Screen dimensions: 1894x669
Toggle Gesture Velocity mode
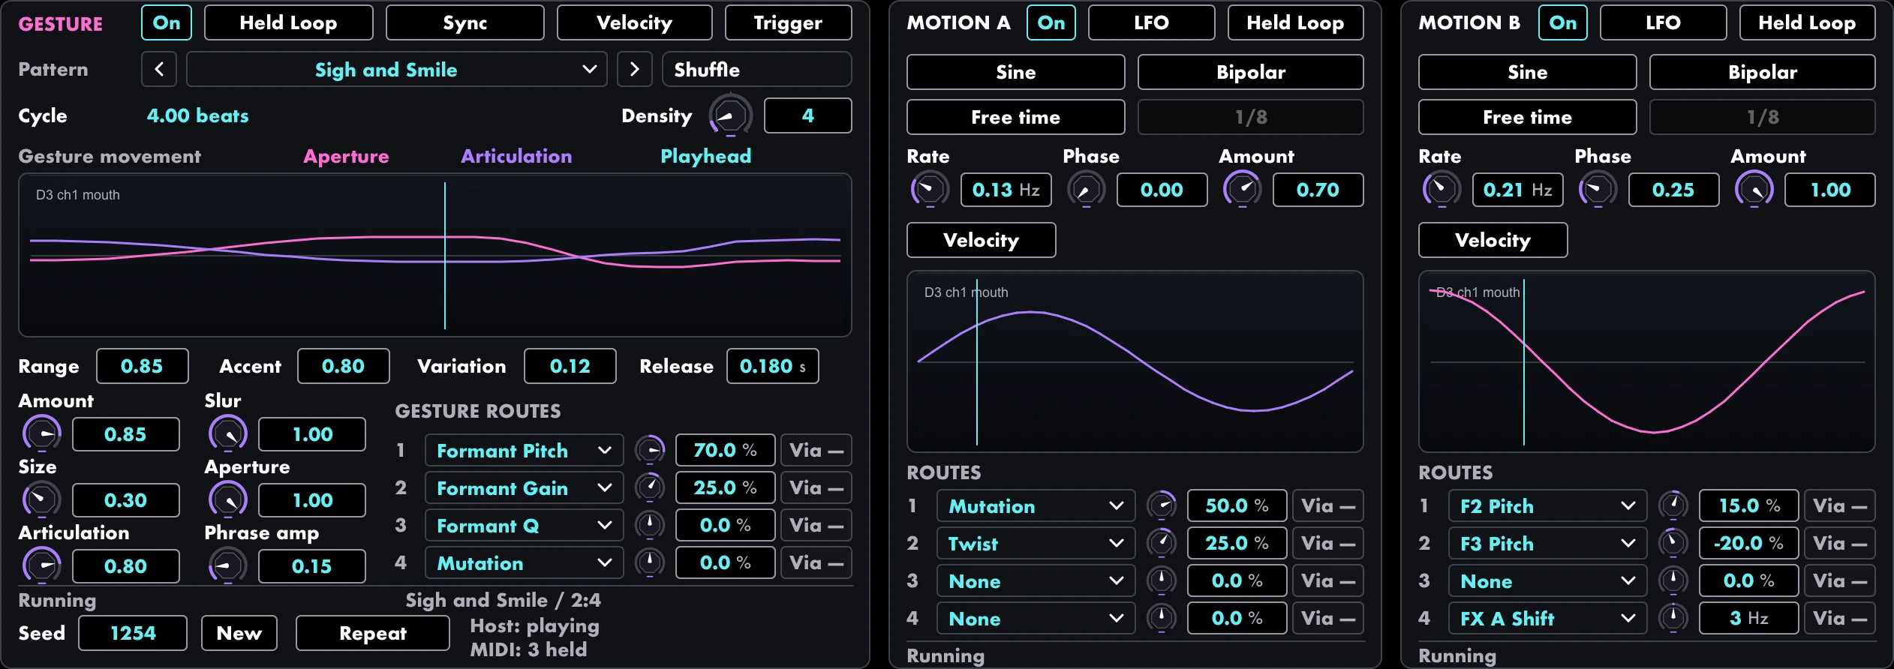[635, 22]
